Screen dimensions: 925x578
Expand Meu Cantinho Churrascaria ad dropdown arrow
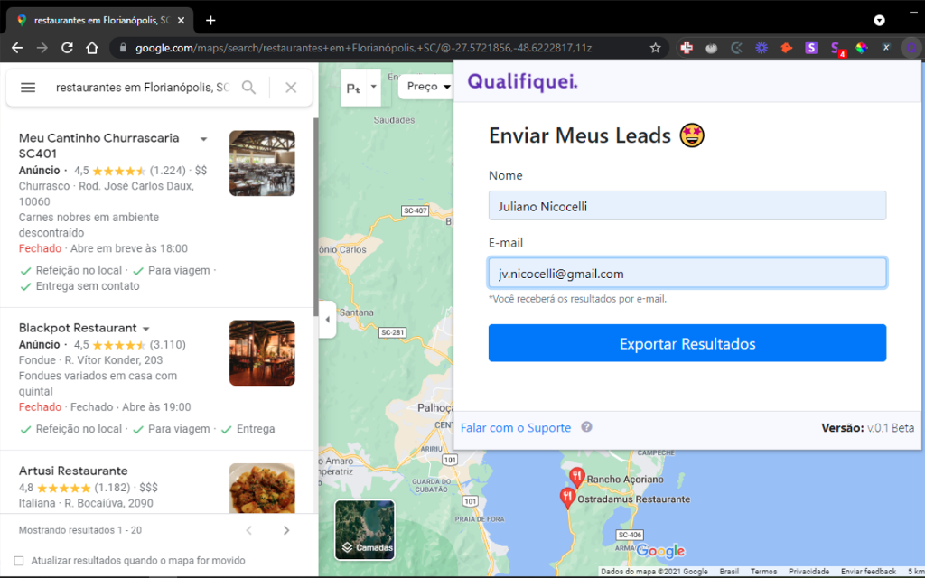pos(203,138)
